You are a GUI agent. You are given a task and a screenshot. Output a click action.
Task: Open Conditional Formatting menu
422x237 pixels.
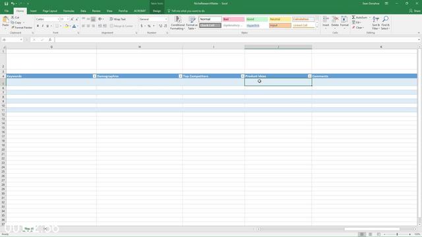click(x=177, y=23)
